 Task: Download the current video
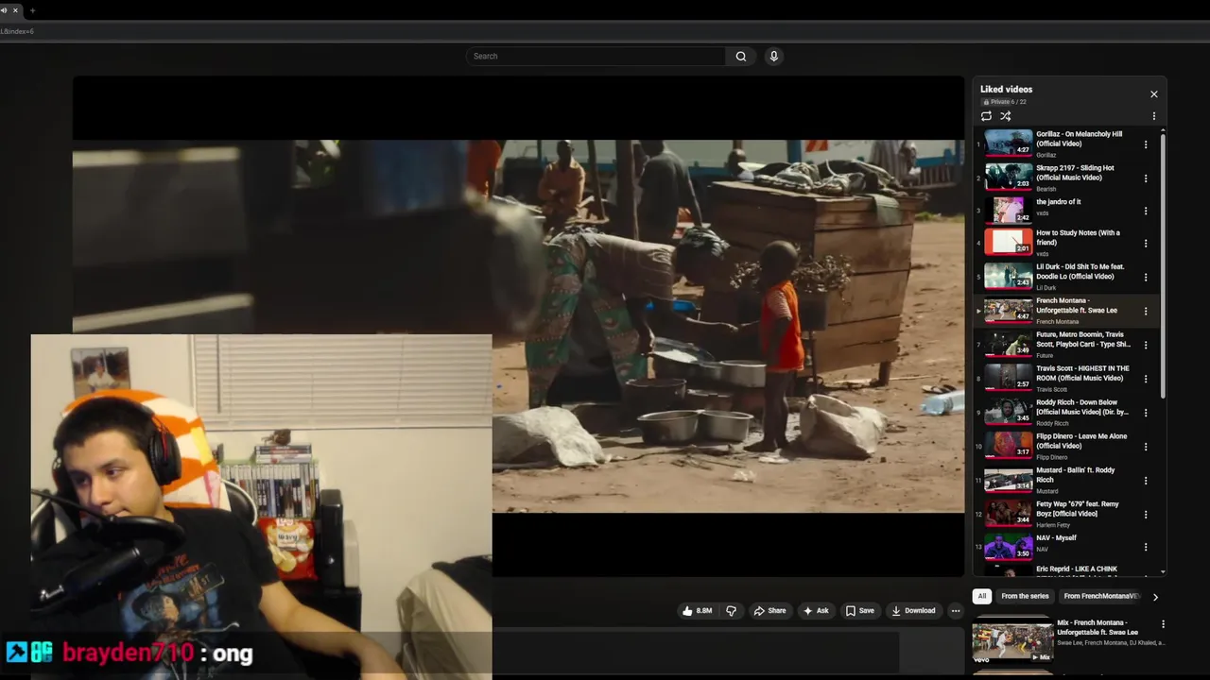(x=913, y=611)
